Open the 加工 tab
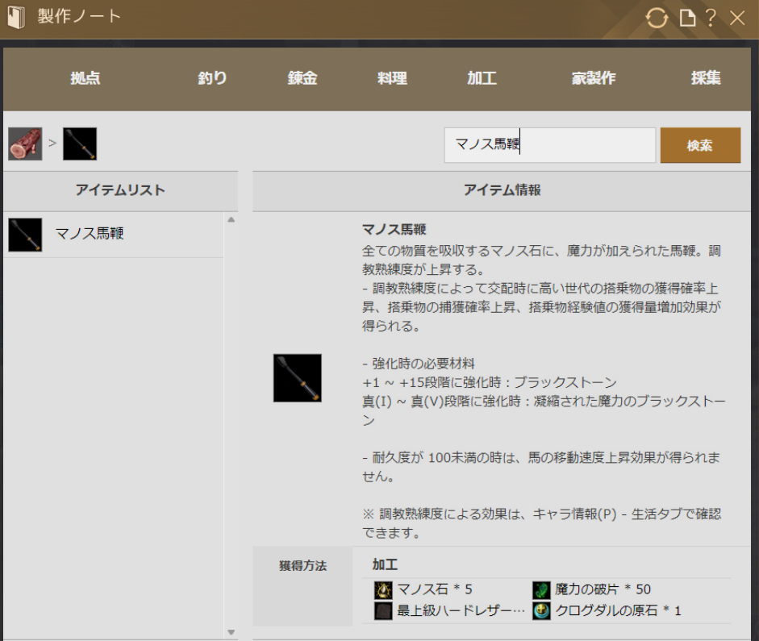This screenshot has height=641, width=759. point(482,78)
